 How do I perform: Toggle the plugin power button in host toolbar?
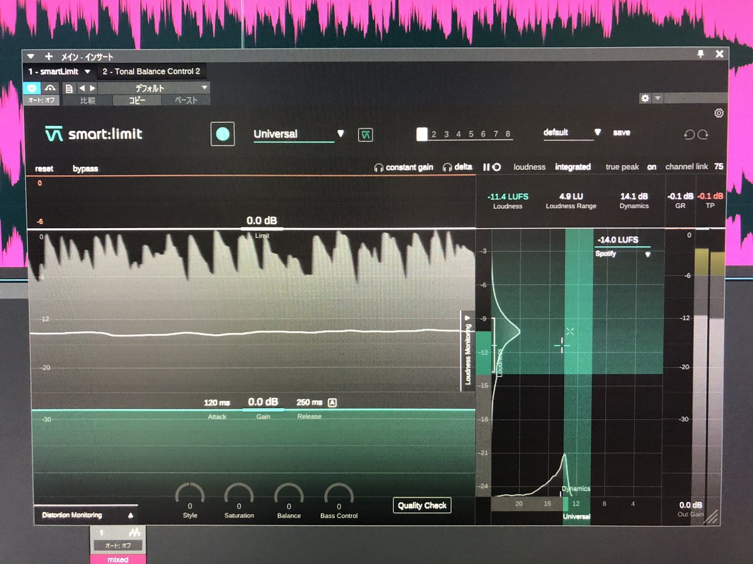point(32,88)
